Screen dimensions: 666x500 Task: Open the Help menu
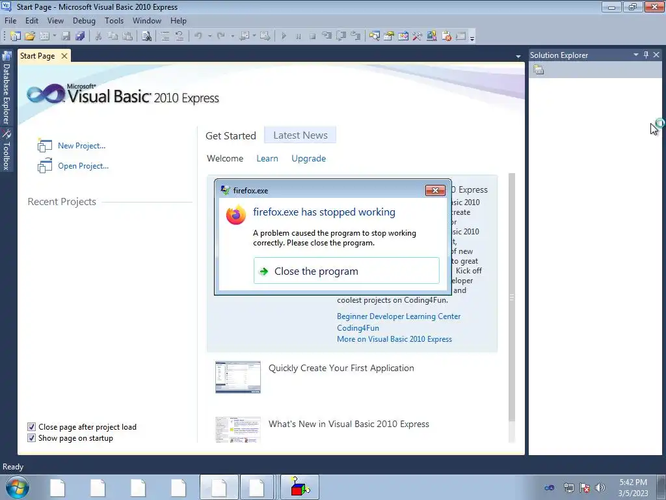[178, 20]
